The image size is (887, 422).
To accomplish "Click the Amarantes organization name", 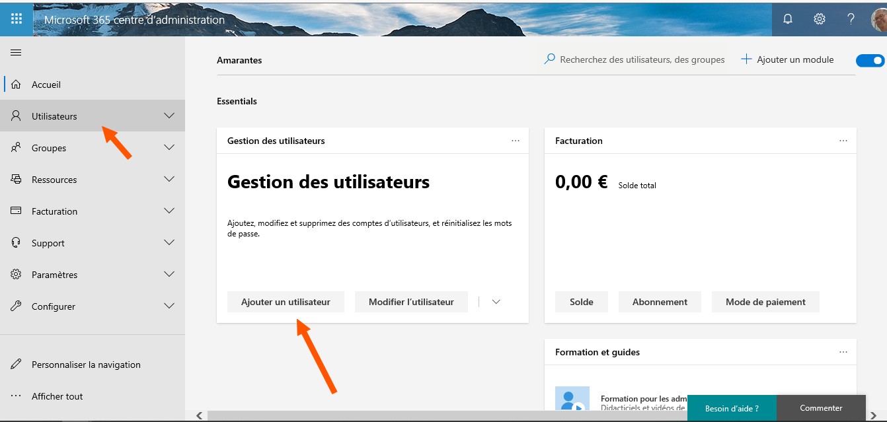I will tap(239, 60).
